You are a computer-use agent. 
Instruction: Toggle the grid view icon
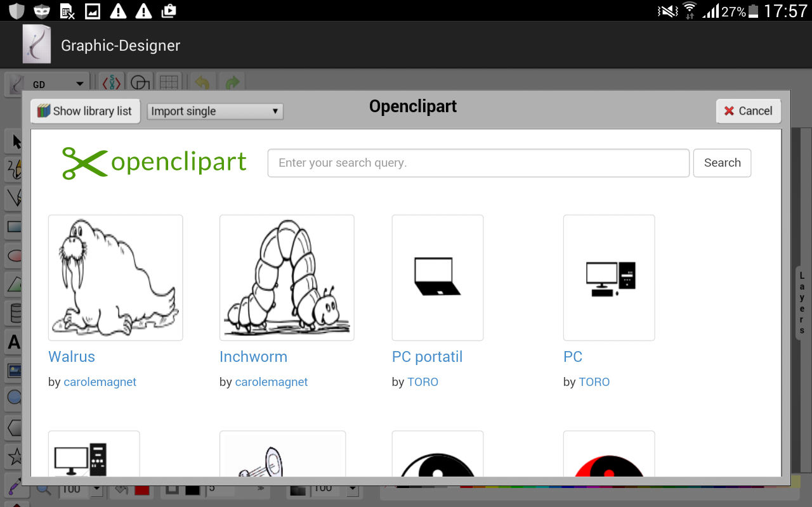click(168, 83)
